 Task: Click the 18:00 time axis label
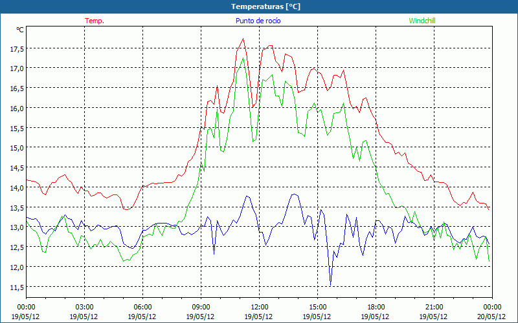coord(376,307)
